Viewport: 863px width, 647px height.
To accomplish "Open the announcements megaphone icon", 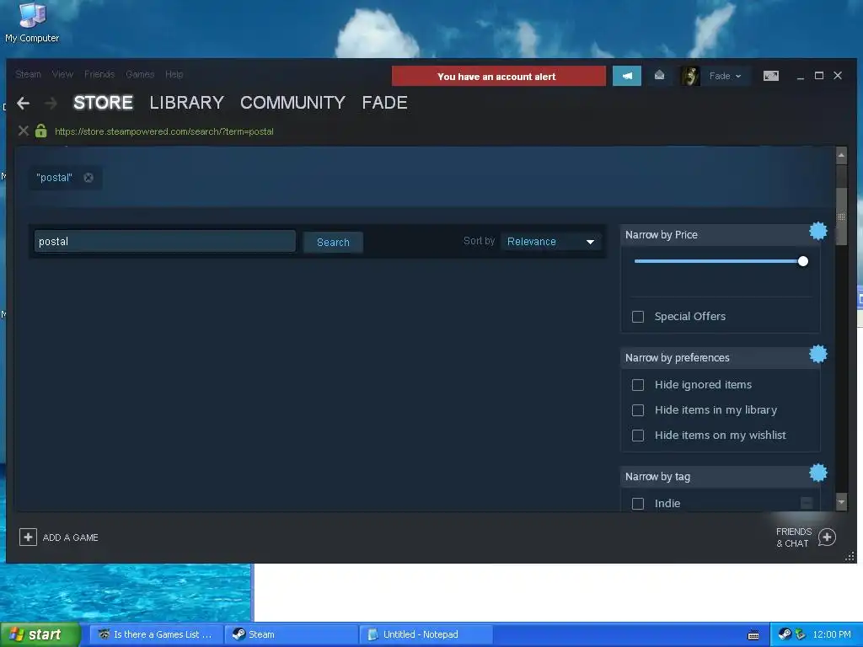I will click(627, 76).
